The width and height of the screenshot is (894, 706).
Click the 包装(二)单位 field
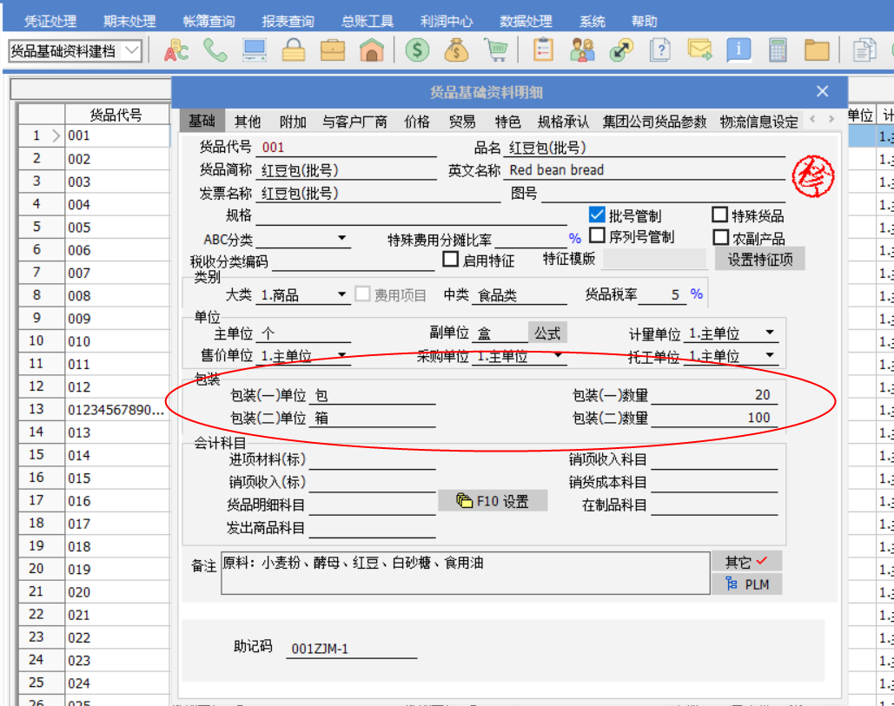373,419
